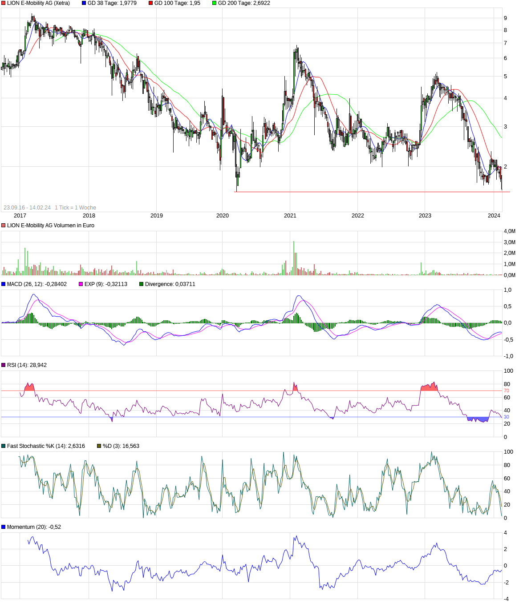Click the MACD axis value 1,0
This screenshot has width=523, height=604.
click(x=508, y=290)
